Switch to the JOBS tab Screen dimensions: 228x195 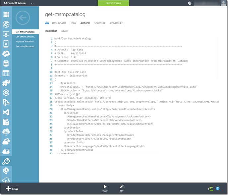pyautogui.click(x=73, y=23)
